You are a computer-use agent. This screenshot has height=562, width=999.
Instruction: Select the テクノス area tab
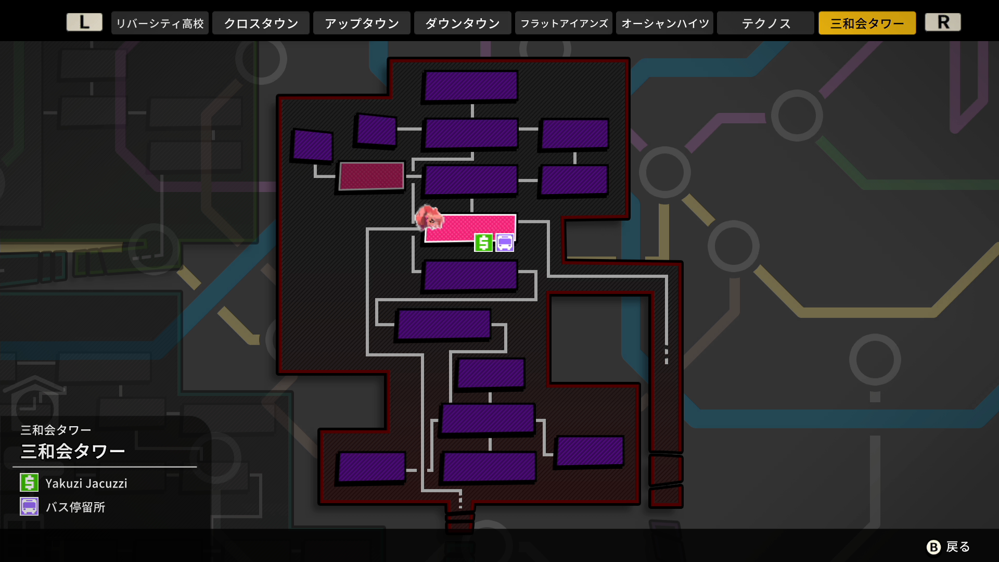765,23
